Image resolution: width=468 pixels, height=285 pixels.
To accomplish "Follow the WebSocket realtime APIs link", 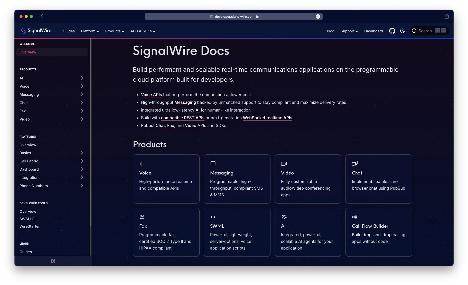I will pyautogui.click(x=267, y=118).
